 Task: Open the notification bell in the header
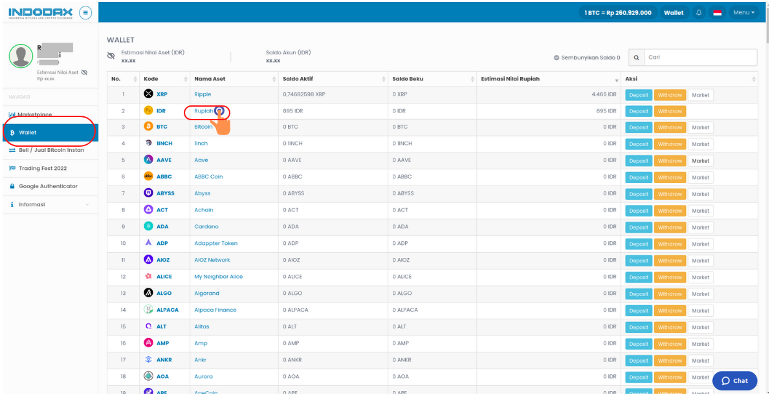pos(699,13)
